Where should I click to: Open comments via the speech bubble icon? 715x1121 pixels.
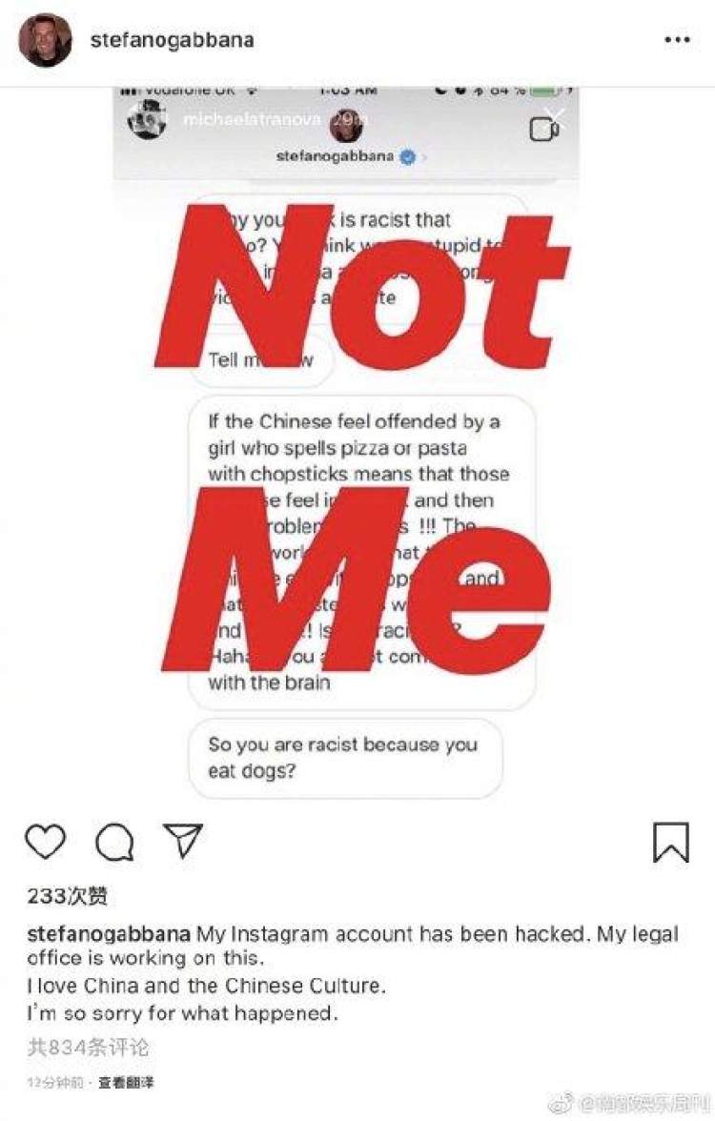tap(114, 842)
